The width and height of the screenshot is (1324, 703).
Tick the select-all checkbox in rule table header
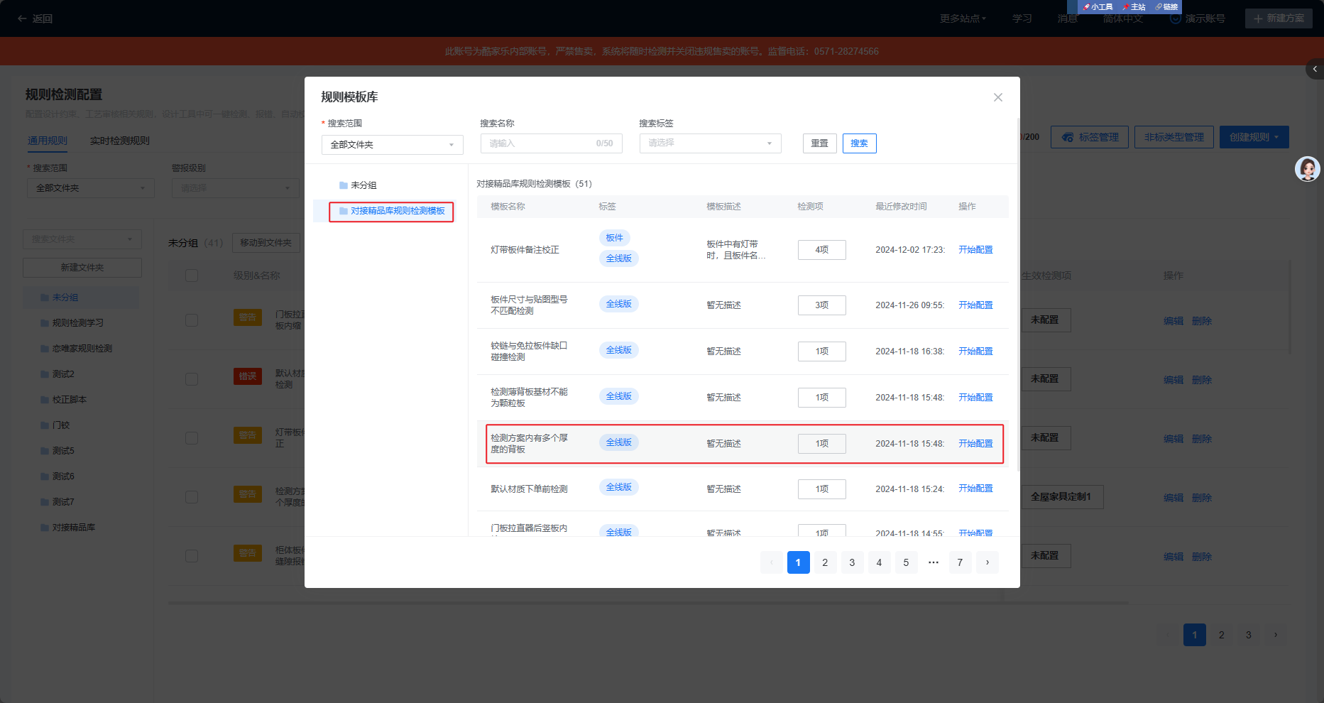coord(192,276)
